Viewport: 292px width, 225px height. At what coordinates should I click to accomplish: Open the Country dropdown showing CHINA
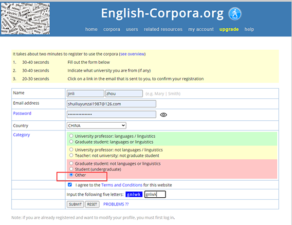coord(96,126)
